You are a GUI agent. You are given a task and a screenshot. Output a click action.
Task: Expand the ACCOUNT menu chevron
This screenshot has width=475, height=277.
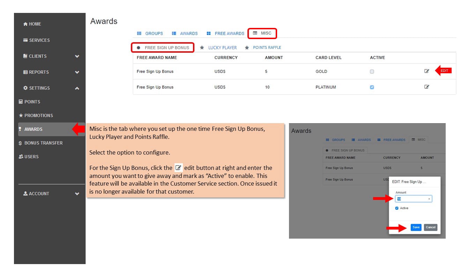pos(77,194)
